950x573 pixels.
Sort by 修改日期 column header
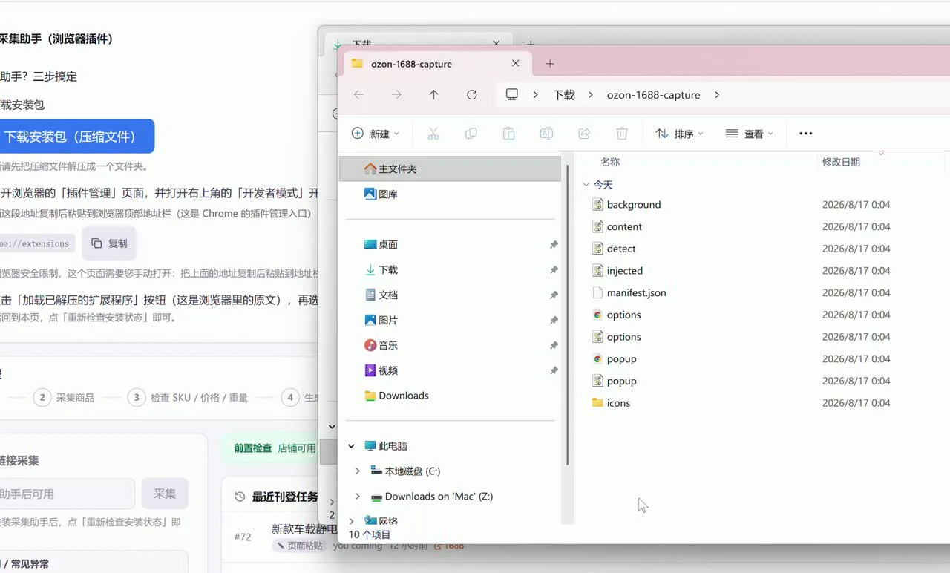tap(841, 162)
